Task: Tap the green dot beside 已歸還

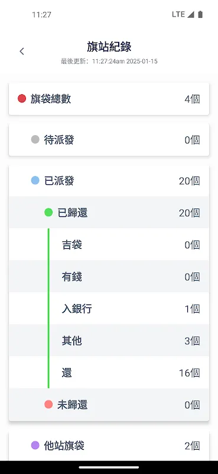Action: [48, 212]
